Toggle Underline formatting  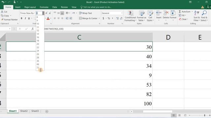(x=29, y=18)
